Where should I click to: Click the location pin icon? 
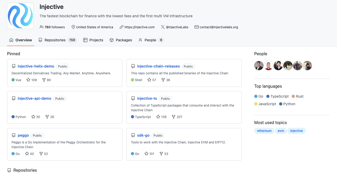click(x=73, y=27)
